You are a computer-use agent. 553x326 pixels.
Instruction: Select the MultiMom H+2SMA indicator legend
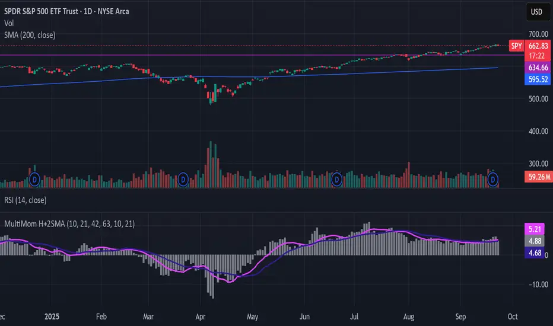(69, 224)
